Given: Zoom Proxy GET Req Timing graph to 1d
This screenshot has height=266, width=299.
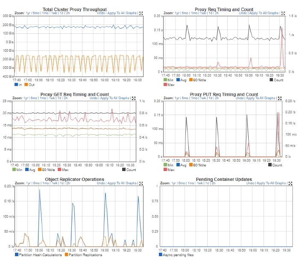Looking at the screenshot, I should point(59,98).
